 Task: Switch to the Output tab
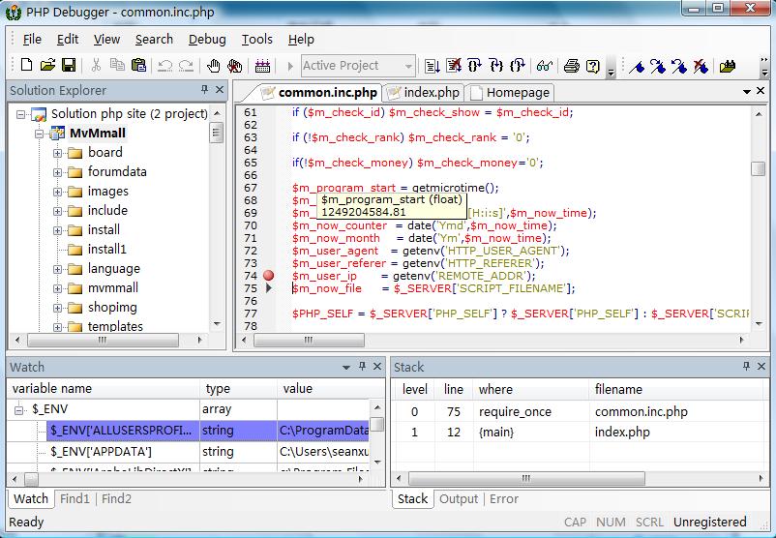[x=459, y=498]
